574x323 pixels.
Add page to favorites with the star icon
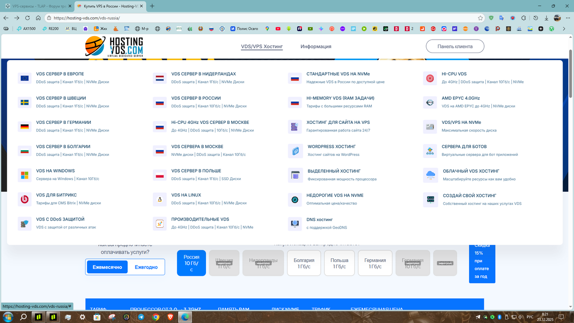[481, 18]
